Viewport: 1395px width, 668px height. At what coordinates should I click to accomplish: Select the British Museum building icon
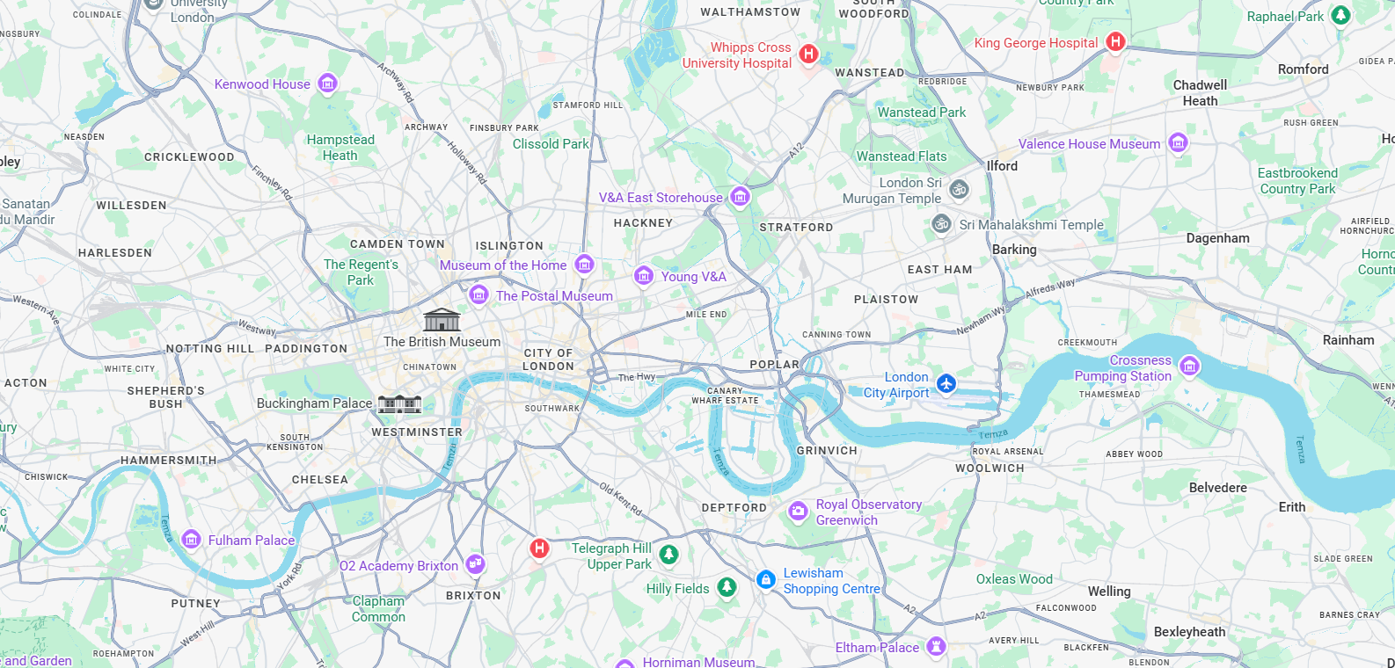[x=442, y=320]
